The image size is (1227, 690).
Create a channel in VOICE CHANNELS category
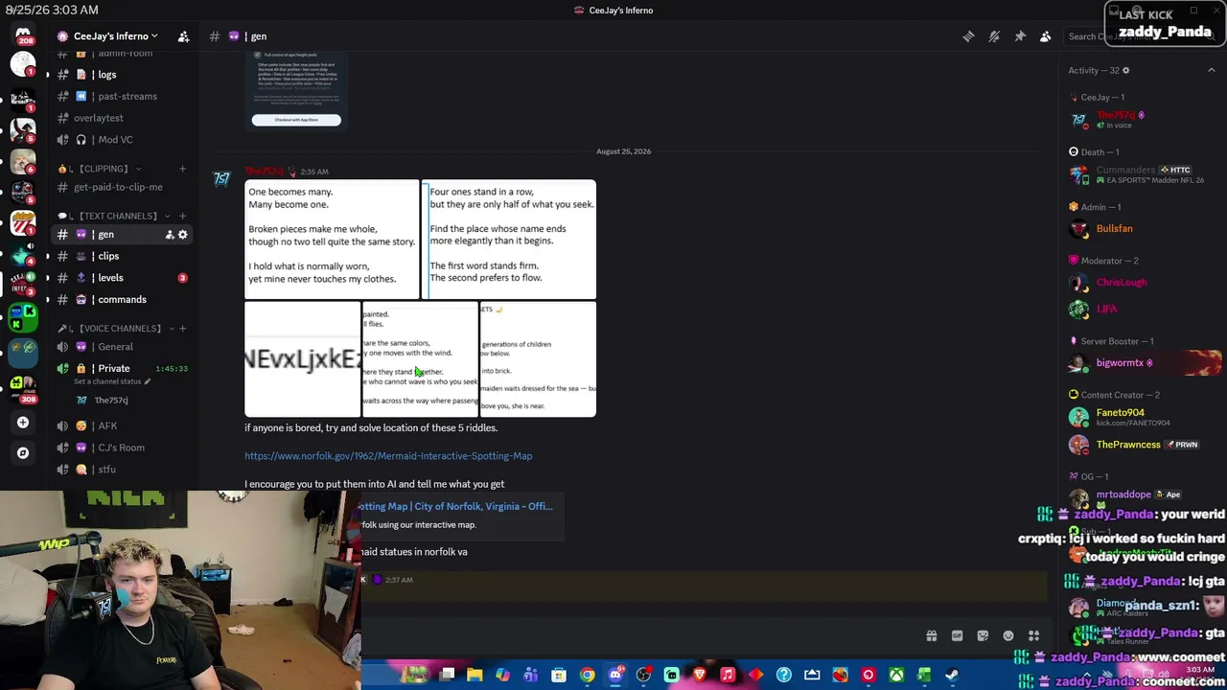pos(182,329)
